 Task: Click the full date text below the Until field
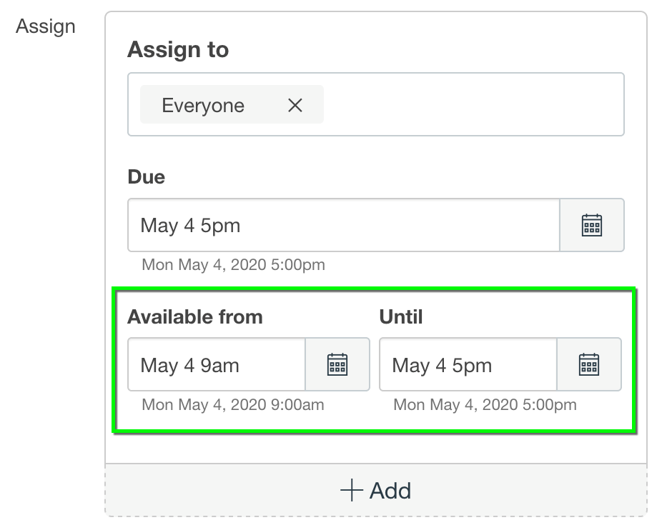[x=485, y=405]
